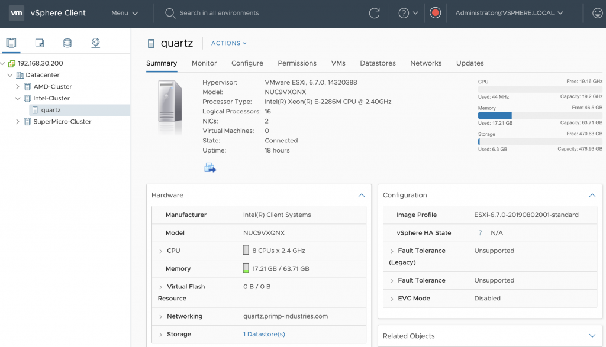Expand the Virtual Flash Resource row
Viewport: 606px width, 347px height.
[x=161, y=287]
